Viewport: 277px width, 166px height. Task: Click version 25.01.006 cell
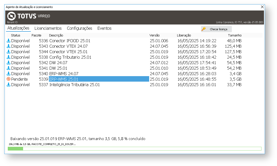(159, 41)
